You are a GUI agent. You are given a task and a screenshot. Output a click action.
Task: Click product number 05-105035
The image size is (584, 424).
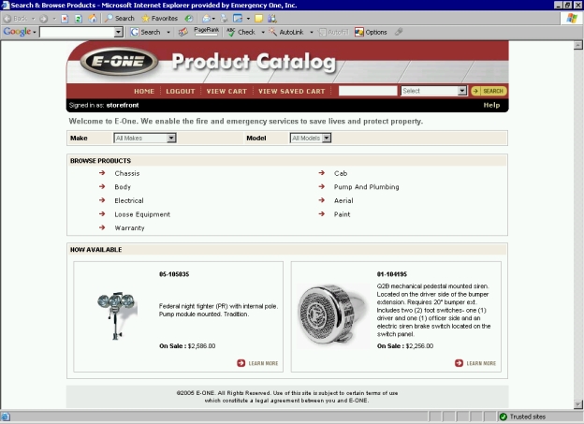coord(174,274)
